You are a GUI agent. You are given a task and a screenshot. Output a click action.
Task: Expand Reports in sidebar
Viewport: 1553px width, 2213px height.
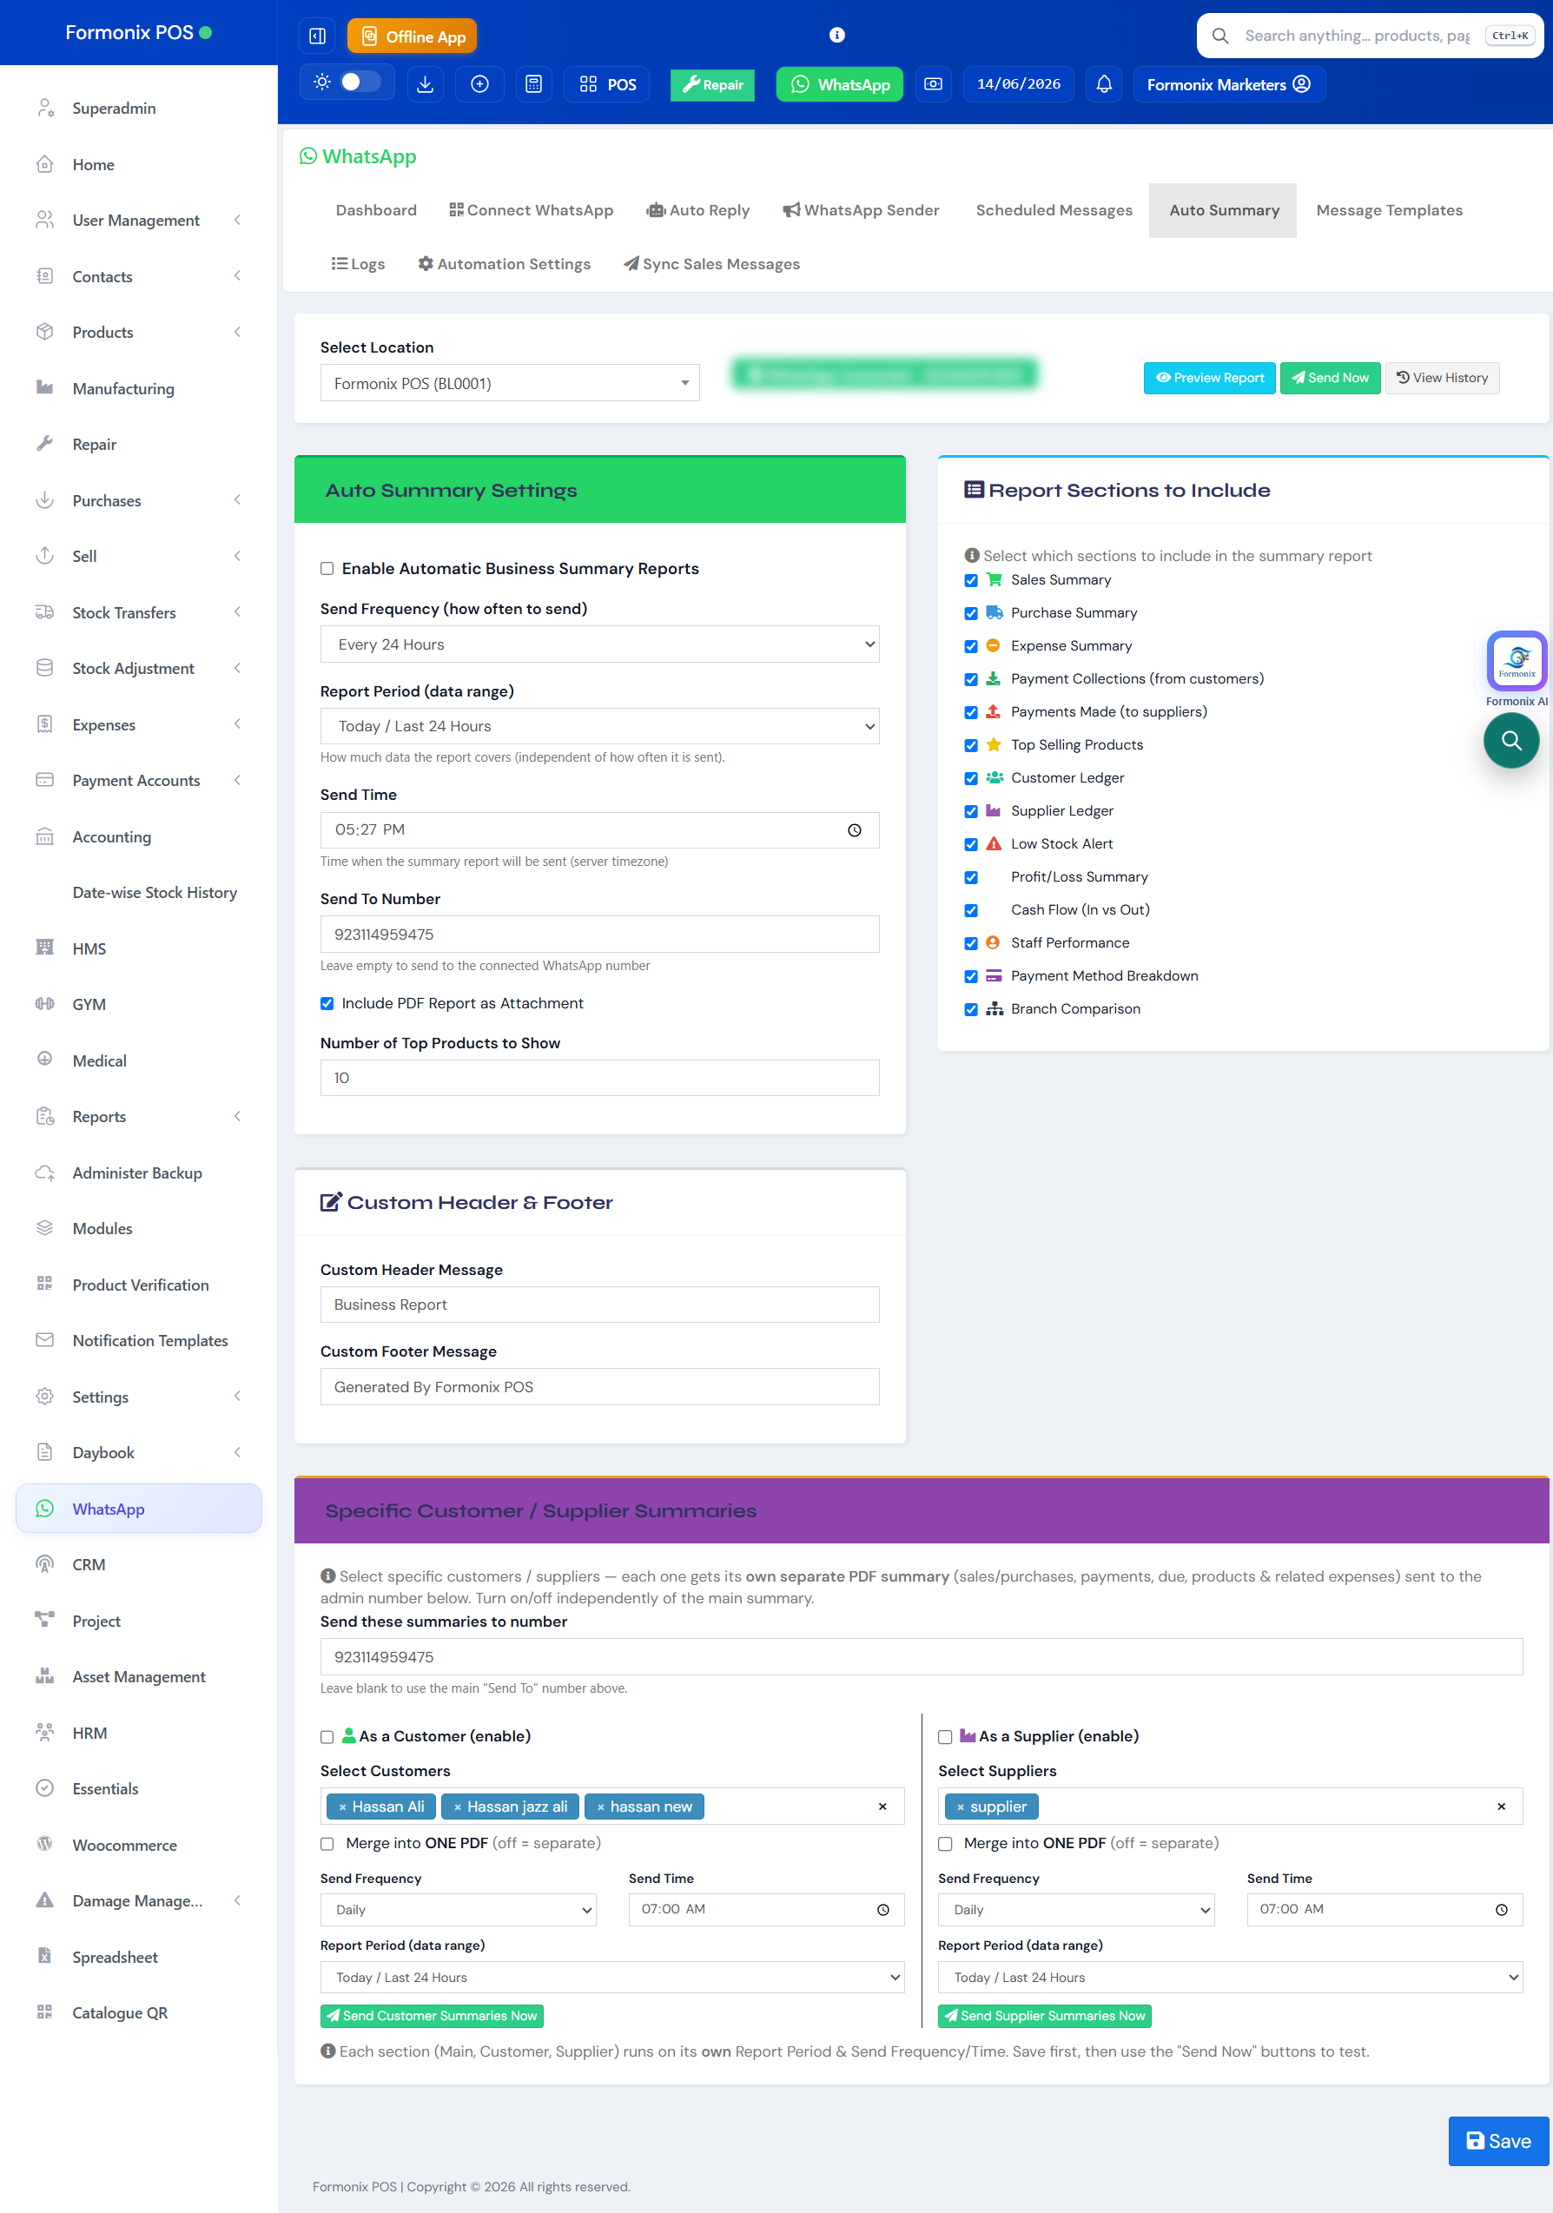pos(139,1116)
